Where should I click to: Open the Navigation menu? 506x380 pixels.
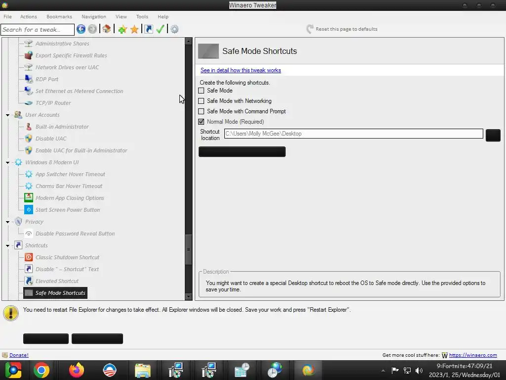pos(93,16)
